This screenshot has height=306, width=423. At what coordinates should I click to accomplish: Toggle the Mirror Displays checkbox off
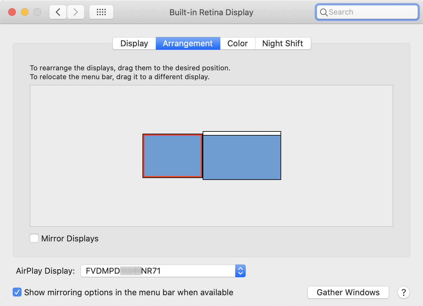click(34, 238)
